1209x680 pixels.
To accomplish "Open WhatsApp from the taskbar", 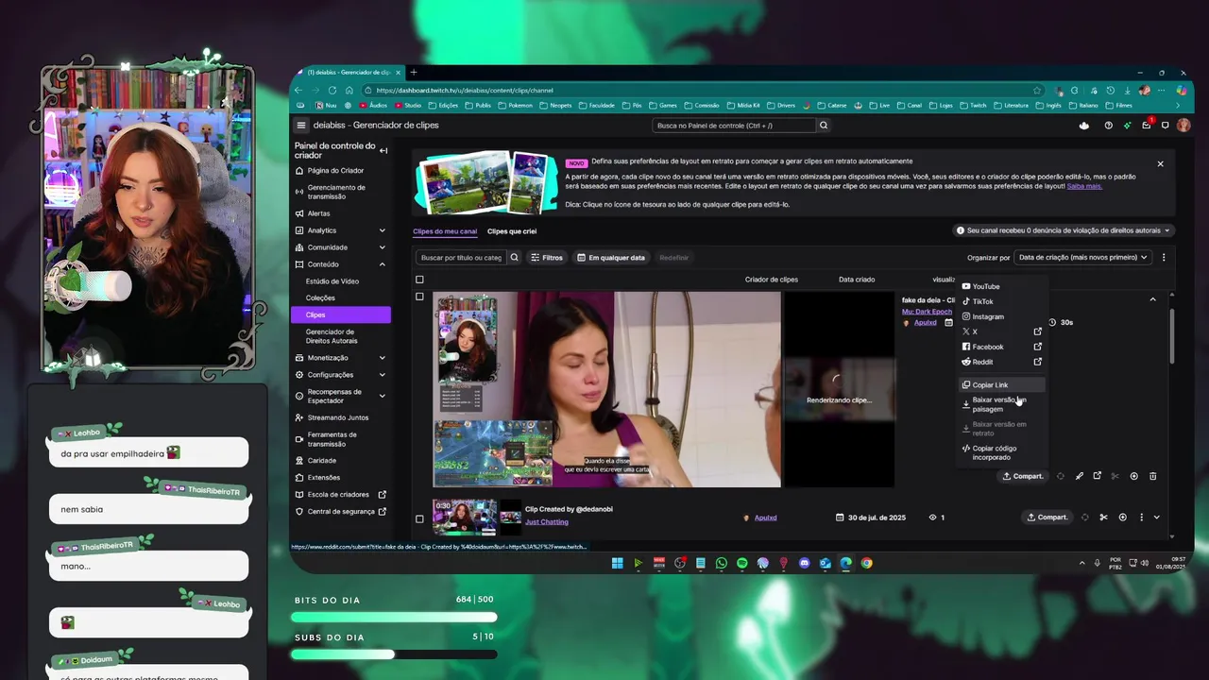I will click(722, 564).
